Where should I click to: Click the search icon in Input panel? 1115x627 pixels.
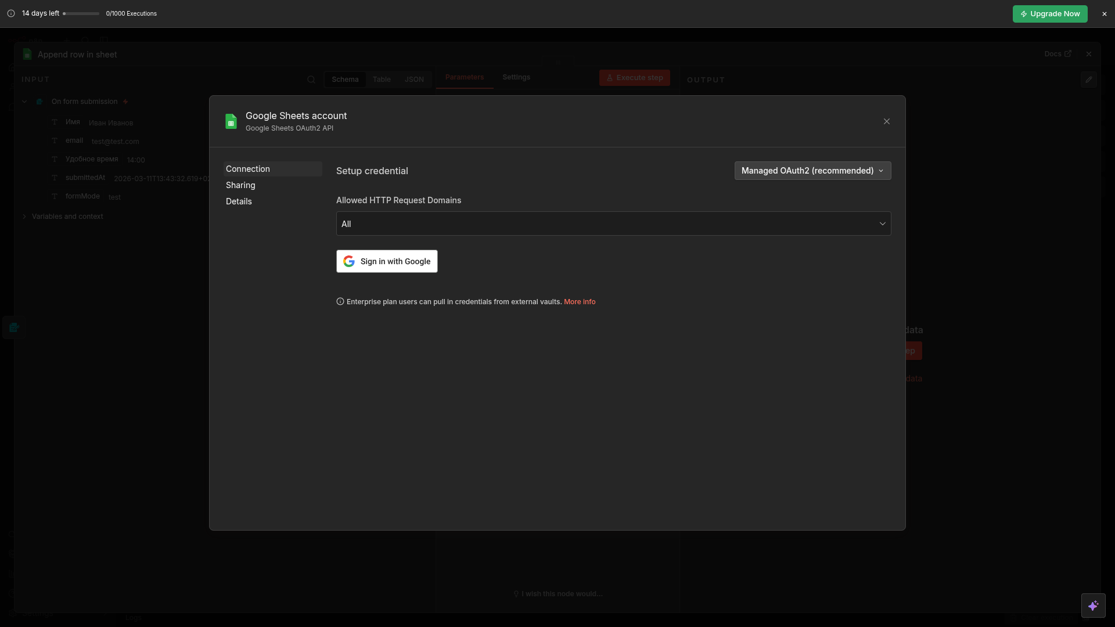pos(311,80)
